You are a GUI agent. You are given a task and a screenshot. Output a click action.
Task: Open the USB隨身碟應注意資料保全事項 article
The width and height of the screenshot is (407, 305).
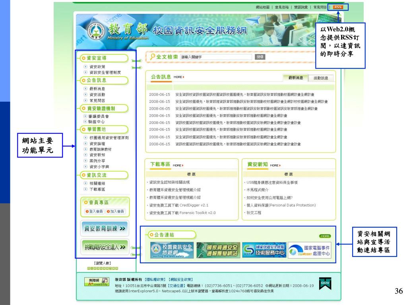(272, 183)
